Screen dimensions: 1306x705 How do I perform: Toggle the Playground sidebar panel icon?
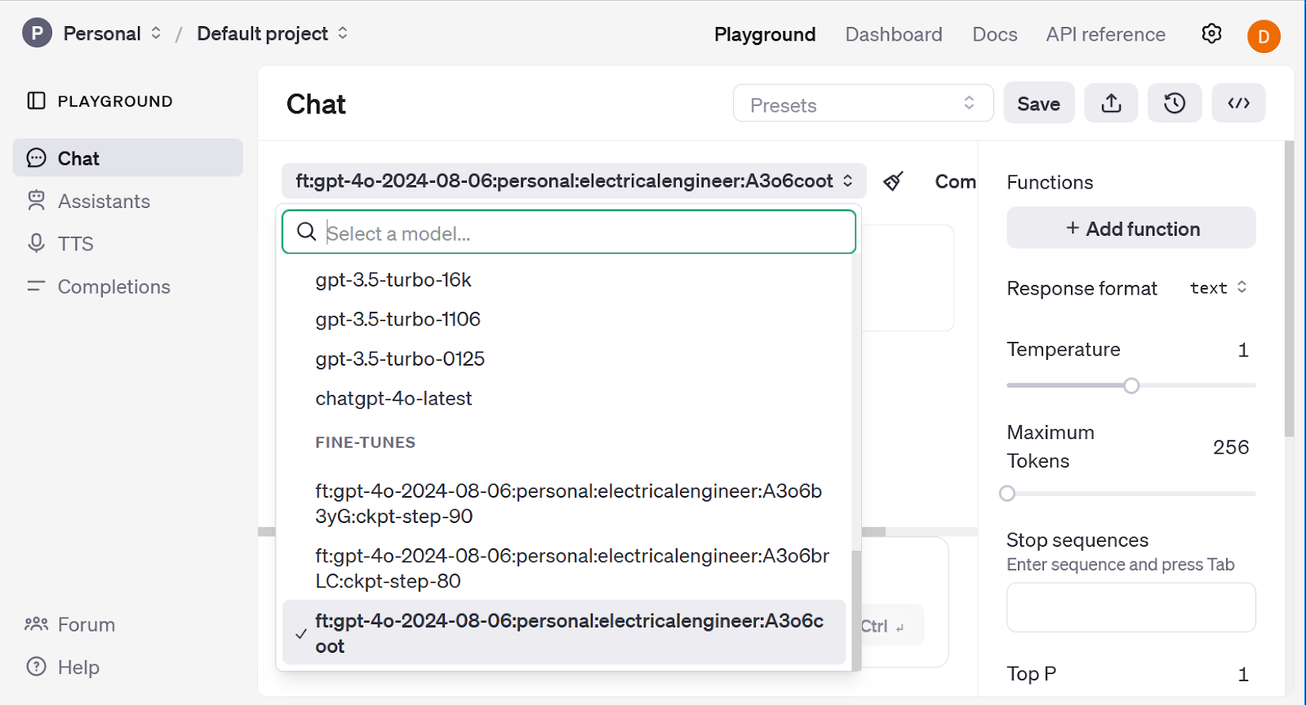[36, 101]
